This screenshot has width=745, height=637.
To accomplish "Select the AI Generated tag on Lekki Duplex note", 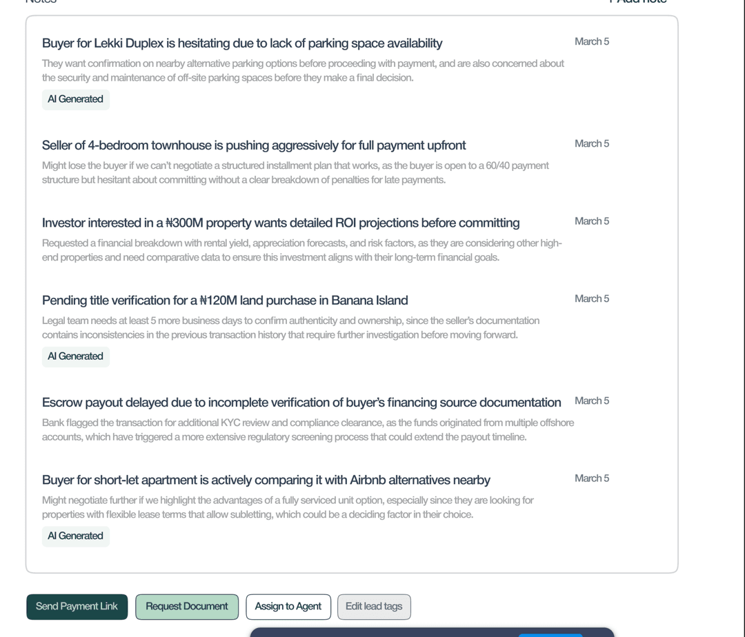I will (75, 99).
